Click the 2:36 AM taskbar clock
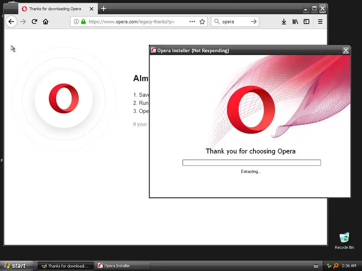The width and height of the screenshot is (362, 271). tap(349, 266)
